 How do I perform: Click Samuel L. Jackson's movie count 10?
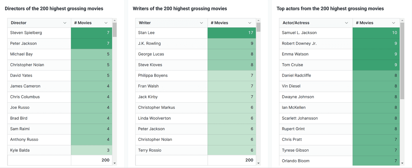point(376,33)
